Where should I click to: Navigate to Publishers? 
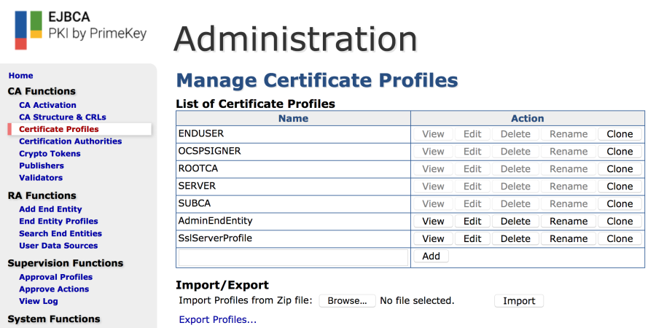click(42, 165)
